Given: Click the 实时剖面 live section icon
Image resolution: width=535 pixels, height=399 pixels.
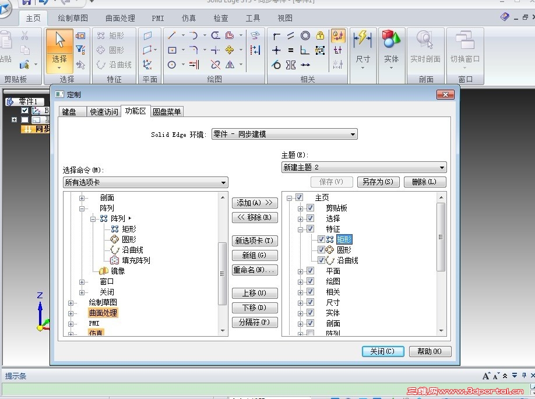Looking at the screenshot, I should 425,47.
